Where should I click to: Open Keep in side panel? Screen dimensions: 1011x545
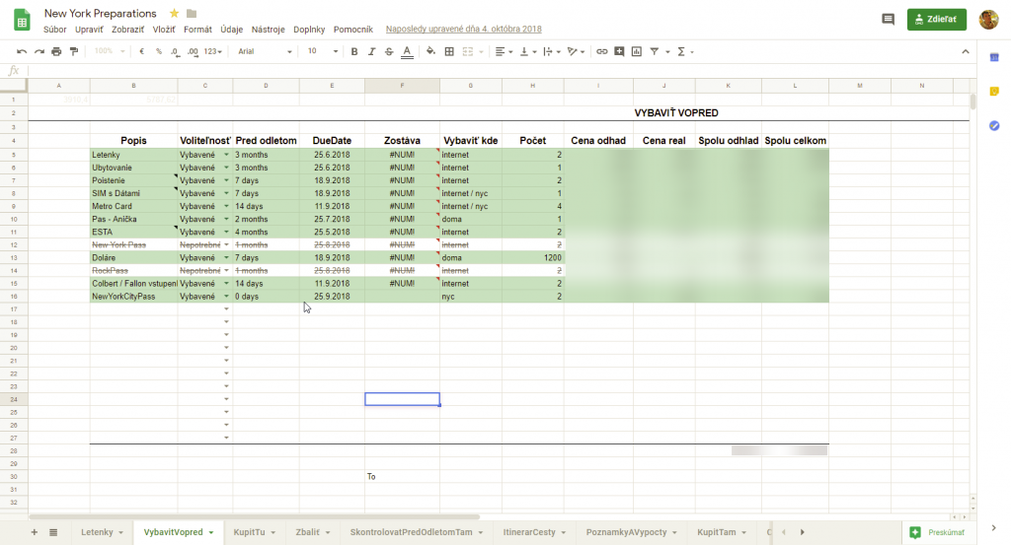(x=994, y=92)
